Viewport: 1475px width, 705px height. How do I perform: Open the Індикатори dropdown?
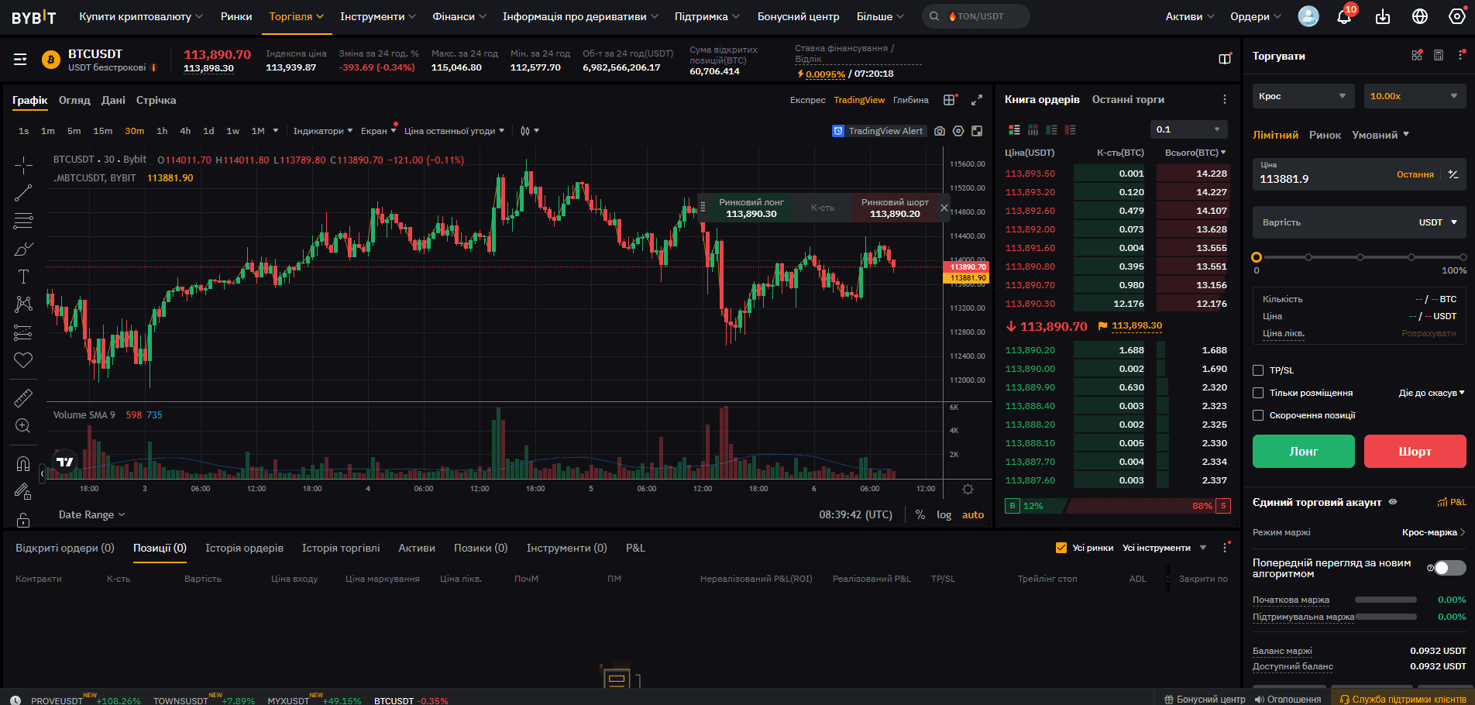(323, 131)
